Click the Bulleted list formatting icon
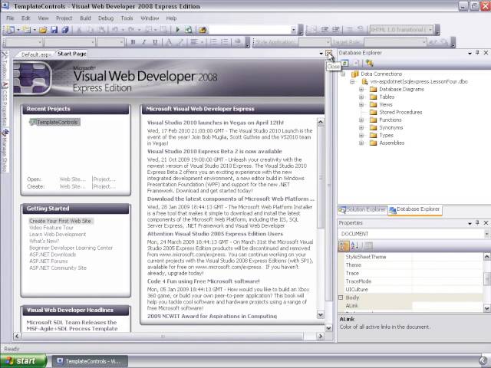The height and width of the screenshot is (368, 491). click(x=213, y=42)
